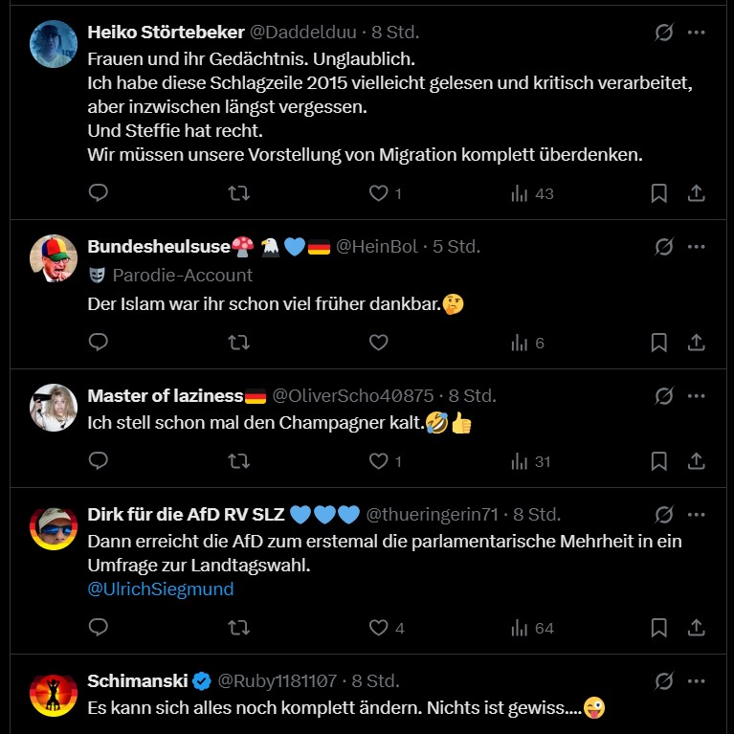Viewport: 734px width, 734px height.
Task: Open more options on Heiko Störtebeker's tweet
Action: pyautogui.click(x=697, y=32)
